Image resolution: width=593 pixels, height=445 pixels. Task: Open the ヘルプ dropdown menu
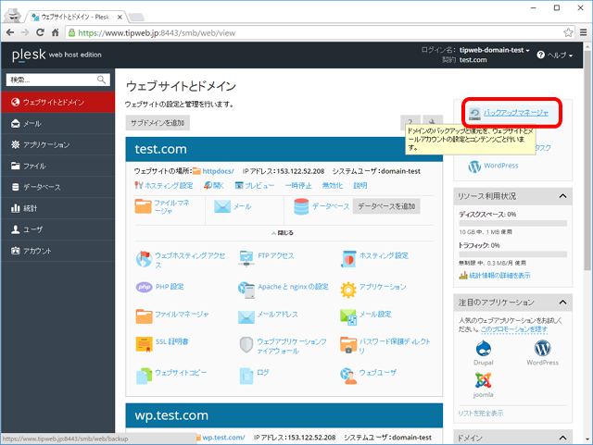[x=554, y=56]
